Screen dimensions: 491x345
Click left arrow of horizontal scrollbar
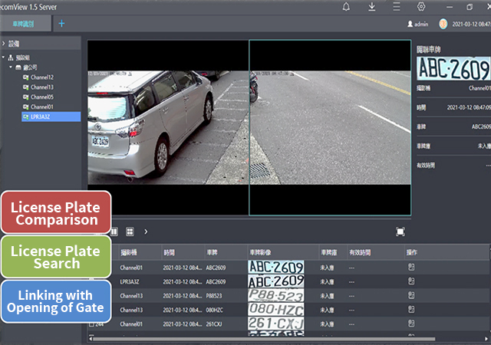91,339
